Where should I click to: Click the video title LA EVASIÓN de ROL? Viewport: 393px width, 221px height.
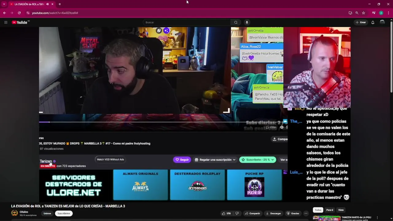68,206
